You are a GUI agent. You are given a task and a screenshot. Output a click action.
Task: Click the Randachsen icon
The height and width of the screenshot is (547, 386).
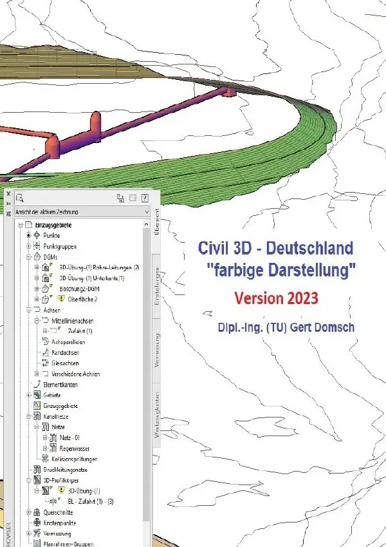(45, 352)
